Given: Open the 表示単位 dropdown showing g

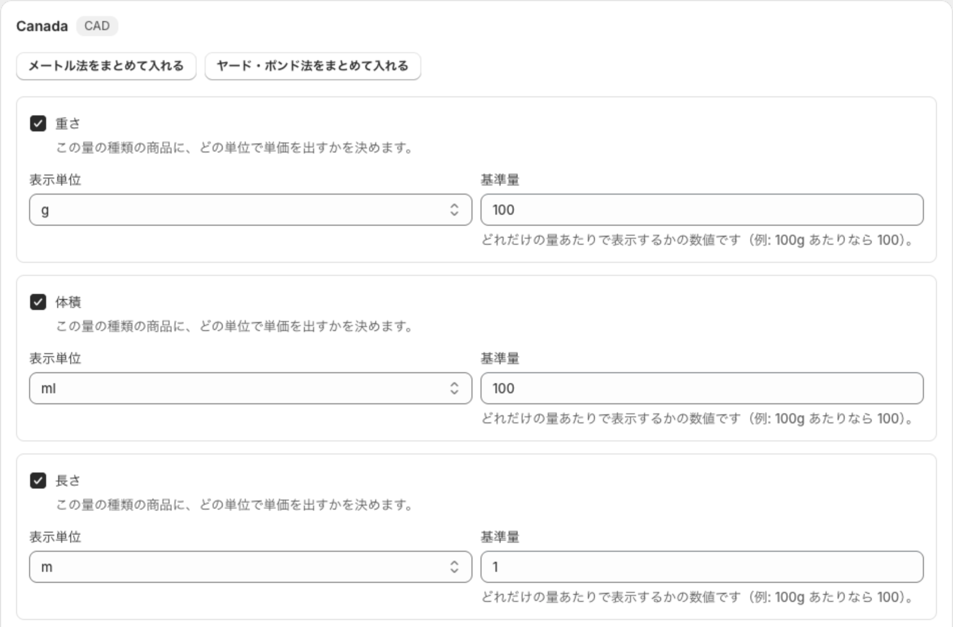Looking at the screenshot, I should [x=250, y=210].
